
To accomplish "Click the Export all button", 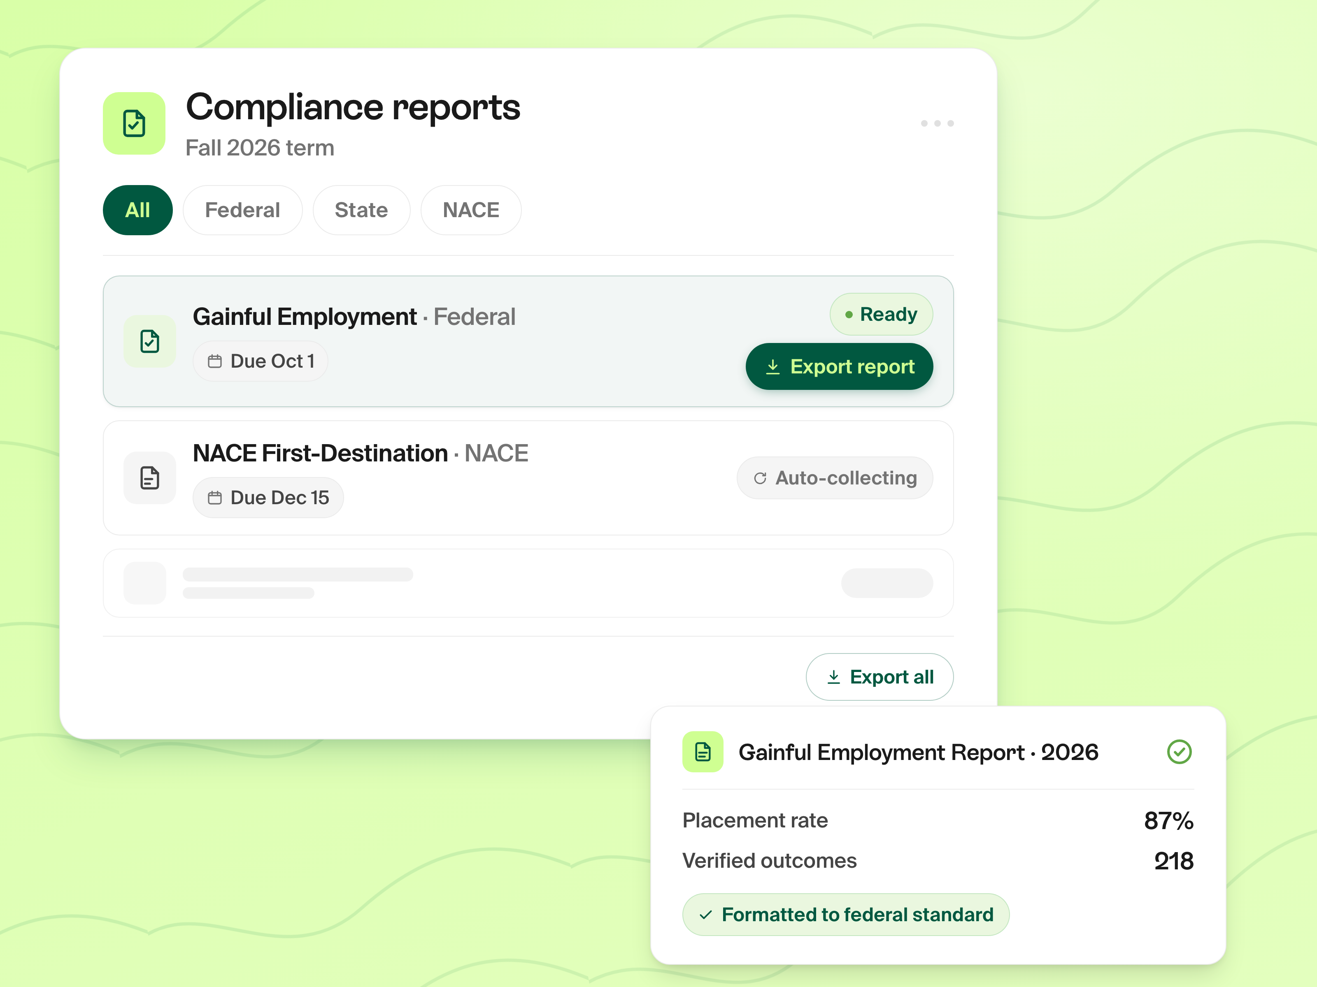I will click(880, 677).
